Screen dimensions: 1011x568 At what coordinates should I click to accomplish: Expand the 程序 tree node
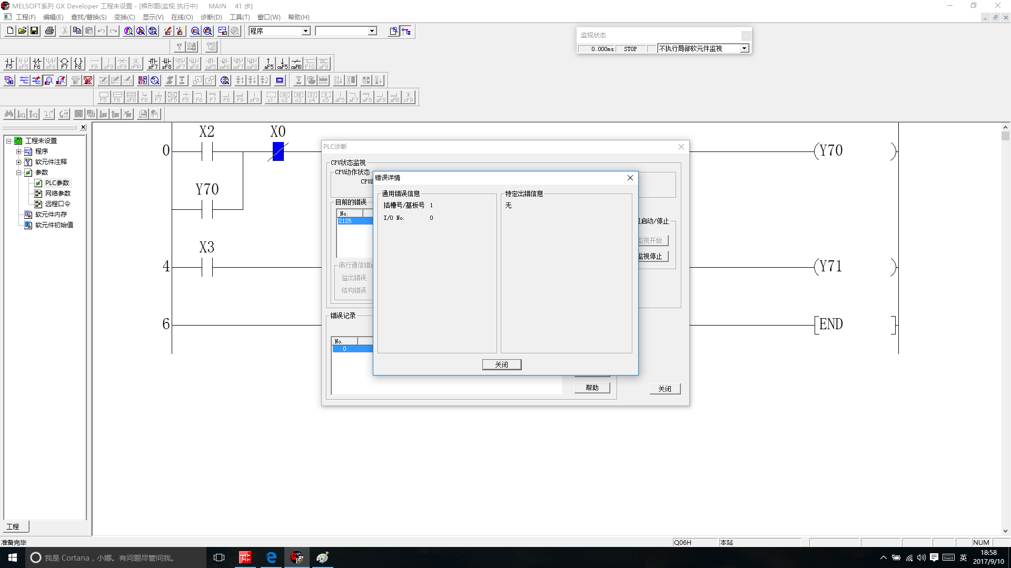point(18,151)
